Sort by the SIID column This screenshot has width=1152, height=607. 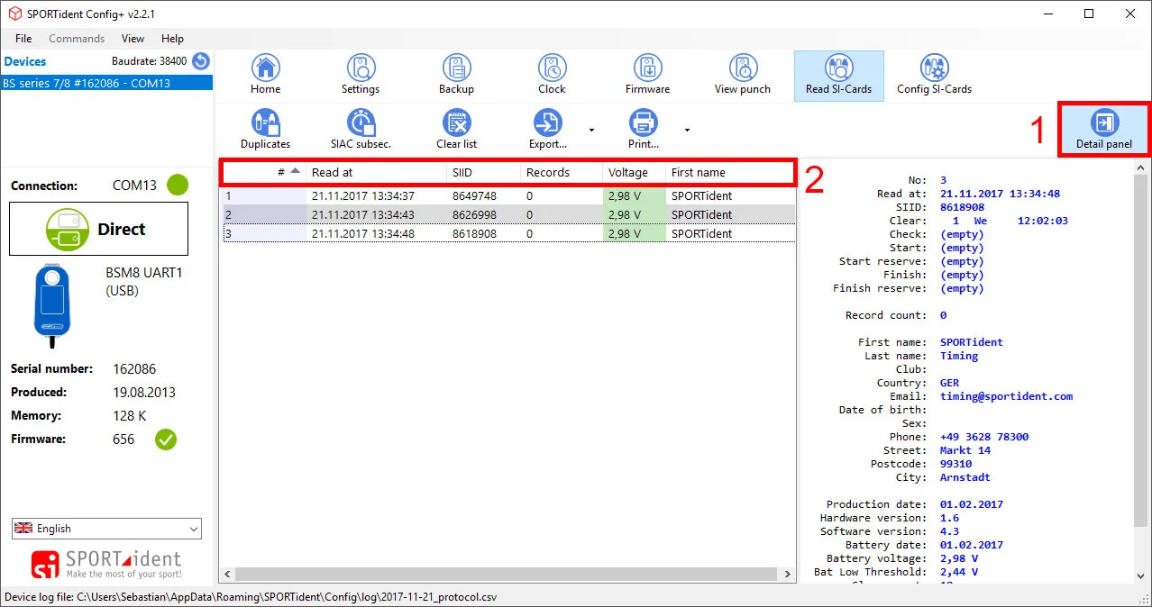click(484, 172)
